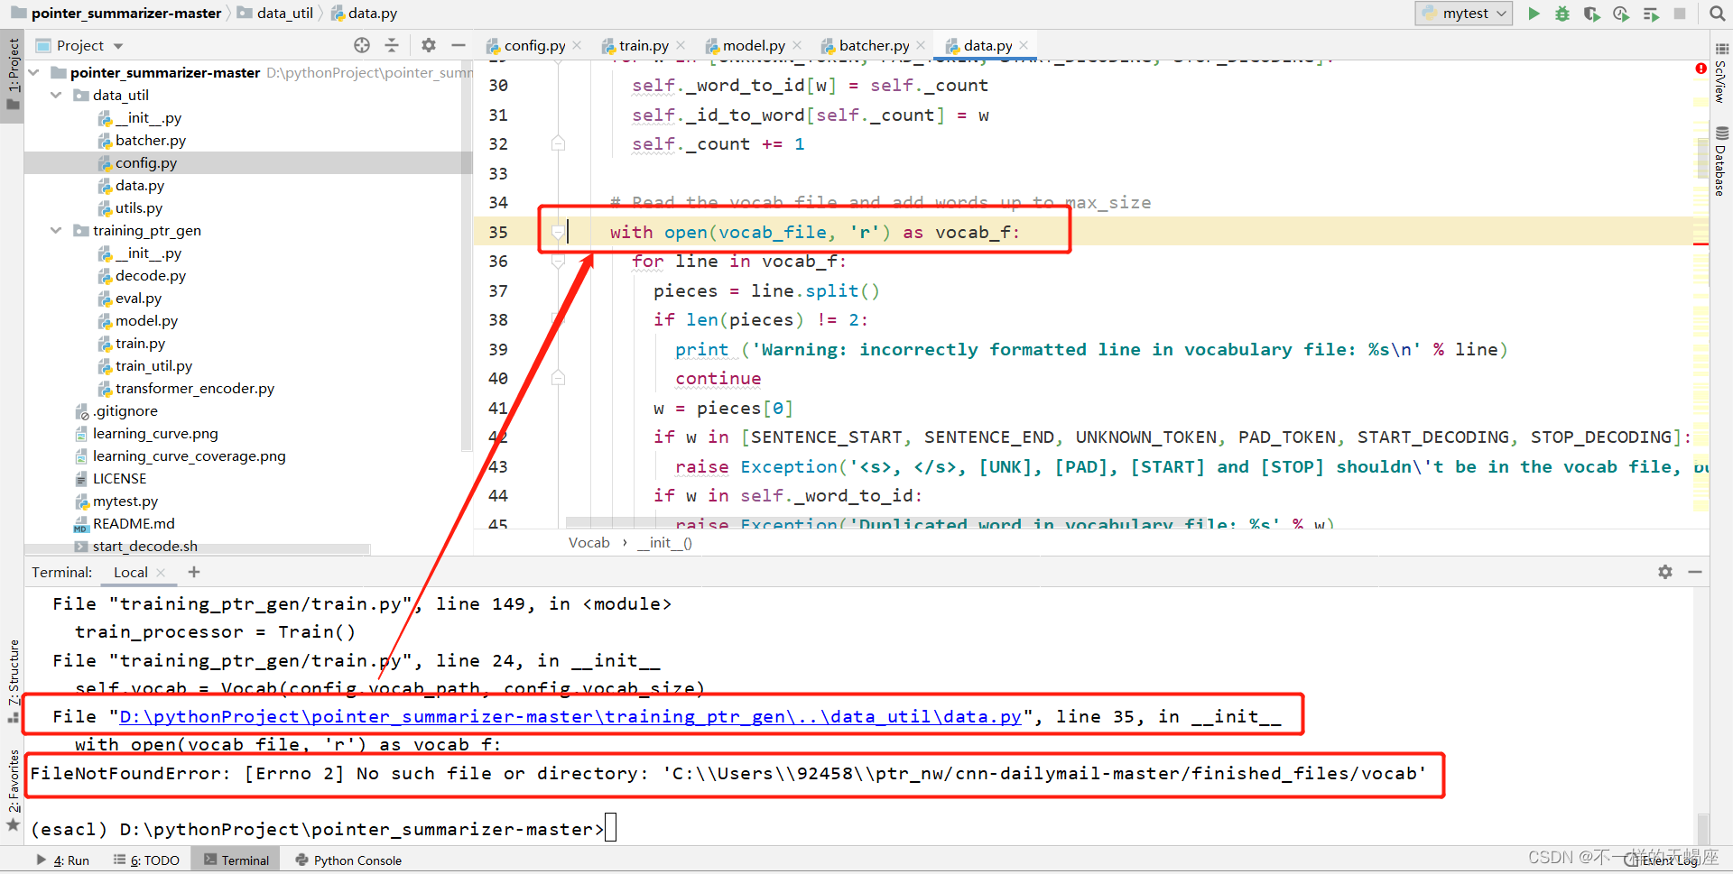
Task: Click the Terminal tool window button
Action: point(237,860)
